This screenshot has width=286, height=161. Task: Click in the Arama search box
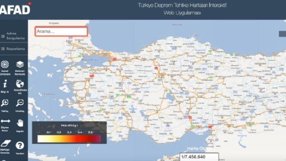pos(61,32)
